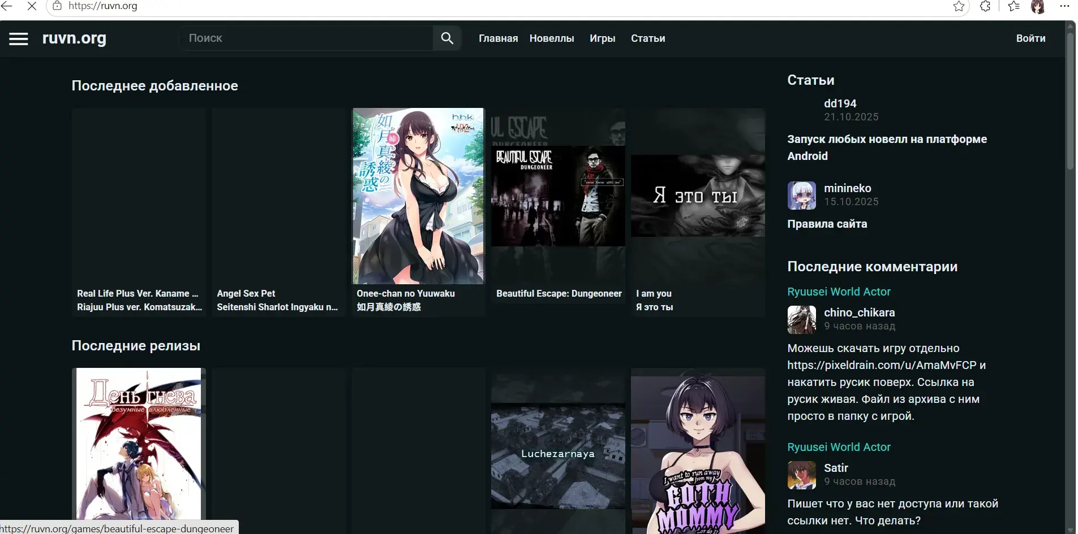Open article Правила сайта
The image size is (1078, 534).
pyautogui.click(x=827, y=224)
